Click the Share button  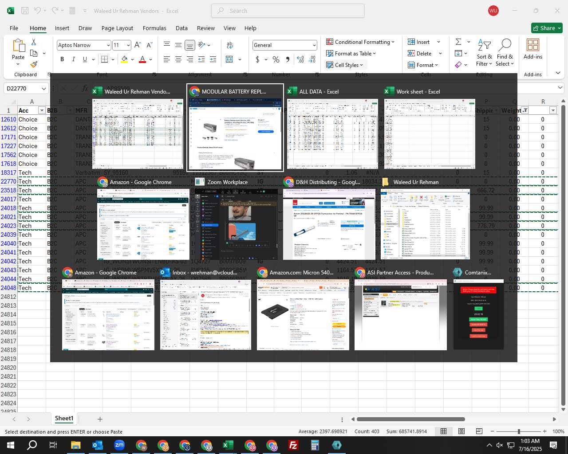coord(547,28)
